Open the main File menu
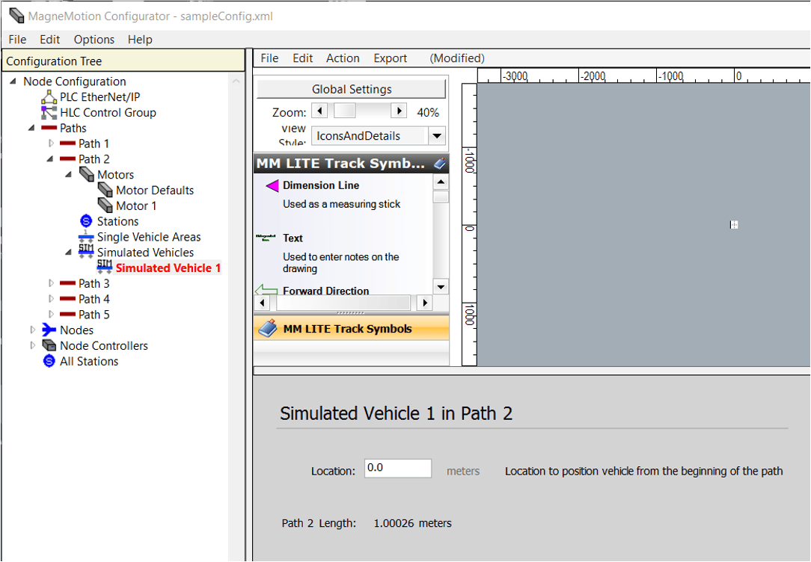The width and height of the screenshot is (811, 562). pyautogui.click(x=17, y=40)
